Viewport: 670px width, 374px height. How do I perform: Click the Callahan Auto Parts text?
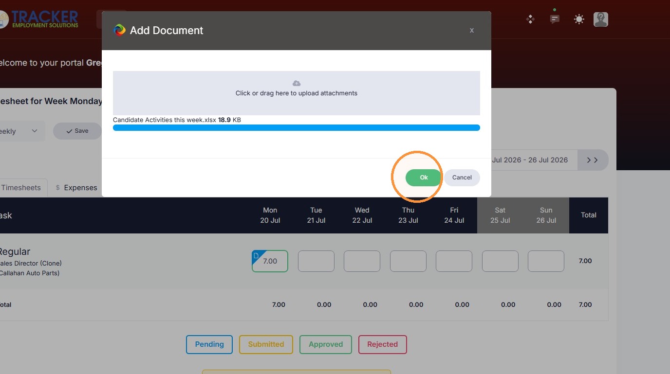coord(30,273)
